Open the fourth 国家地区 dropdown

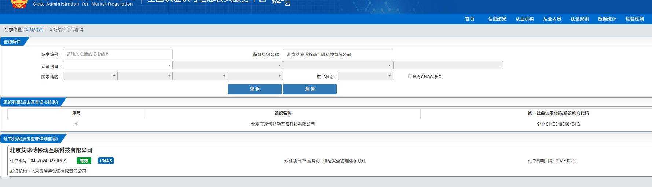(255, 76)
